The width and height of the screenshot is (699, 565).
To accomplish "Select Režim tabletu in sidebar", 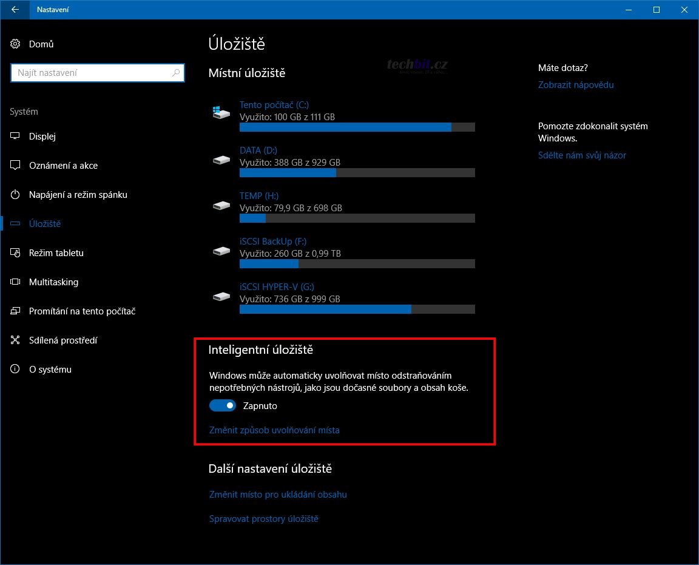I will pyautogui.click(x=56, y=253).
